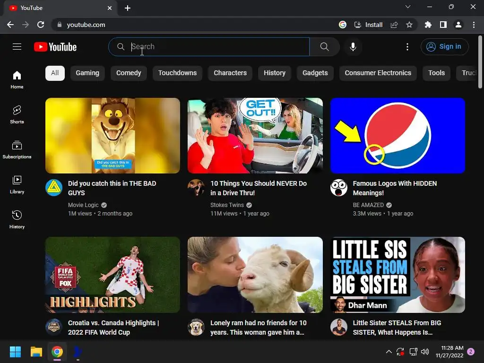Visit the Movie Logic channel name
Viewport: 484px width, 363px height.
pos(83,205)
